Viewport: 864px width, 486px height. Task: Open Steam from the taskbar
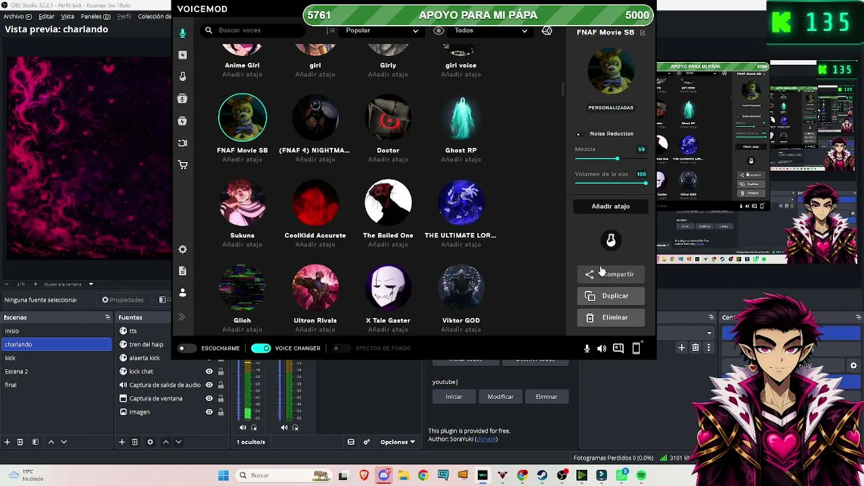pos(542,475)
